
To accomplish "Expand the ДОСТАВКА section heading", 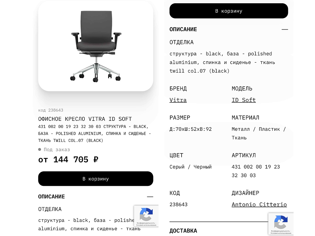I will tap(183, 231).
